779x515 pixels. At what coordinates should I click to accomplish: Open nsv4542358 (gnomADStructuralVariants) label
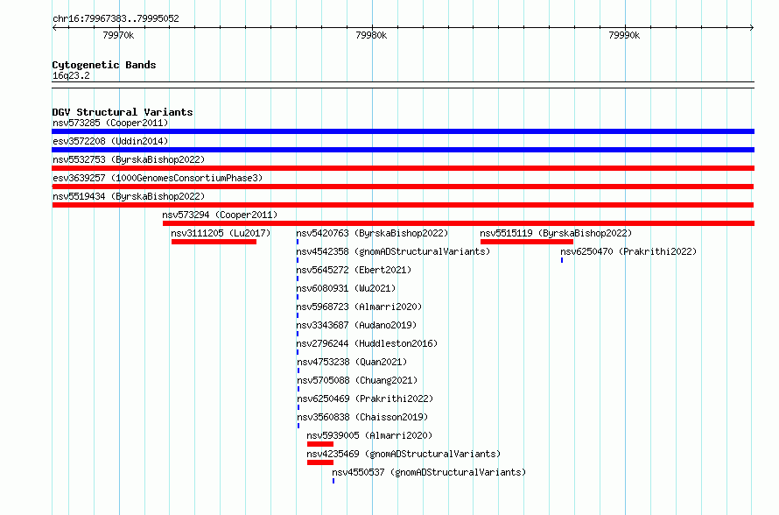tap(393, 251)
